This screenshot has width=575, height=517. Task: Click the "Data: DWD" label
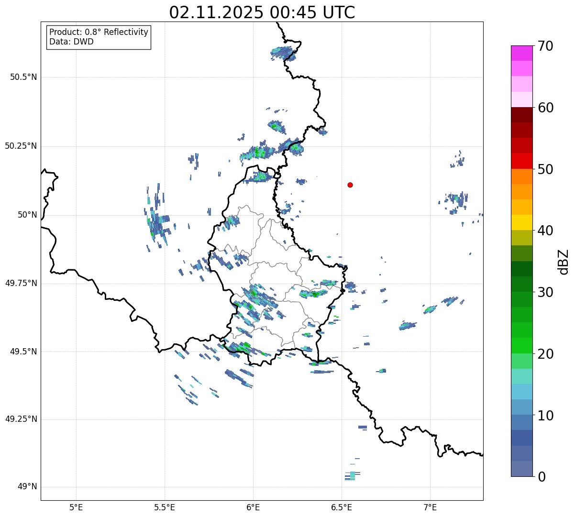point(71,42)
